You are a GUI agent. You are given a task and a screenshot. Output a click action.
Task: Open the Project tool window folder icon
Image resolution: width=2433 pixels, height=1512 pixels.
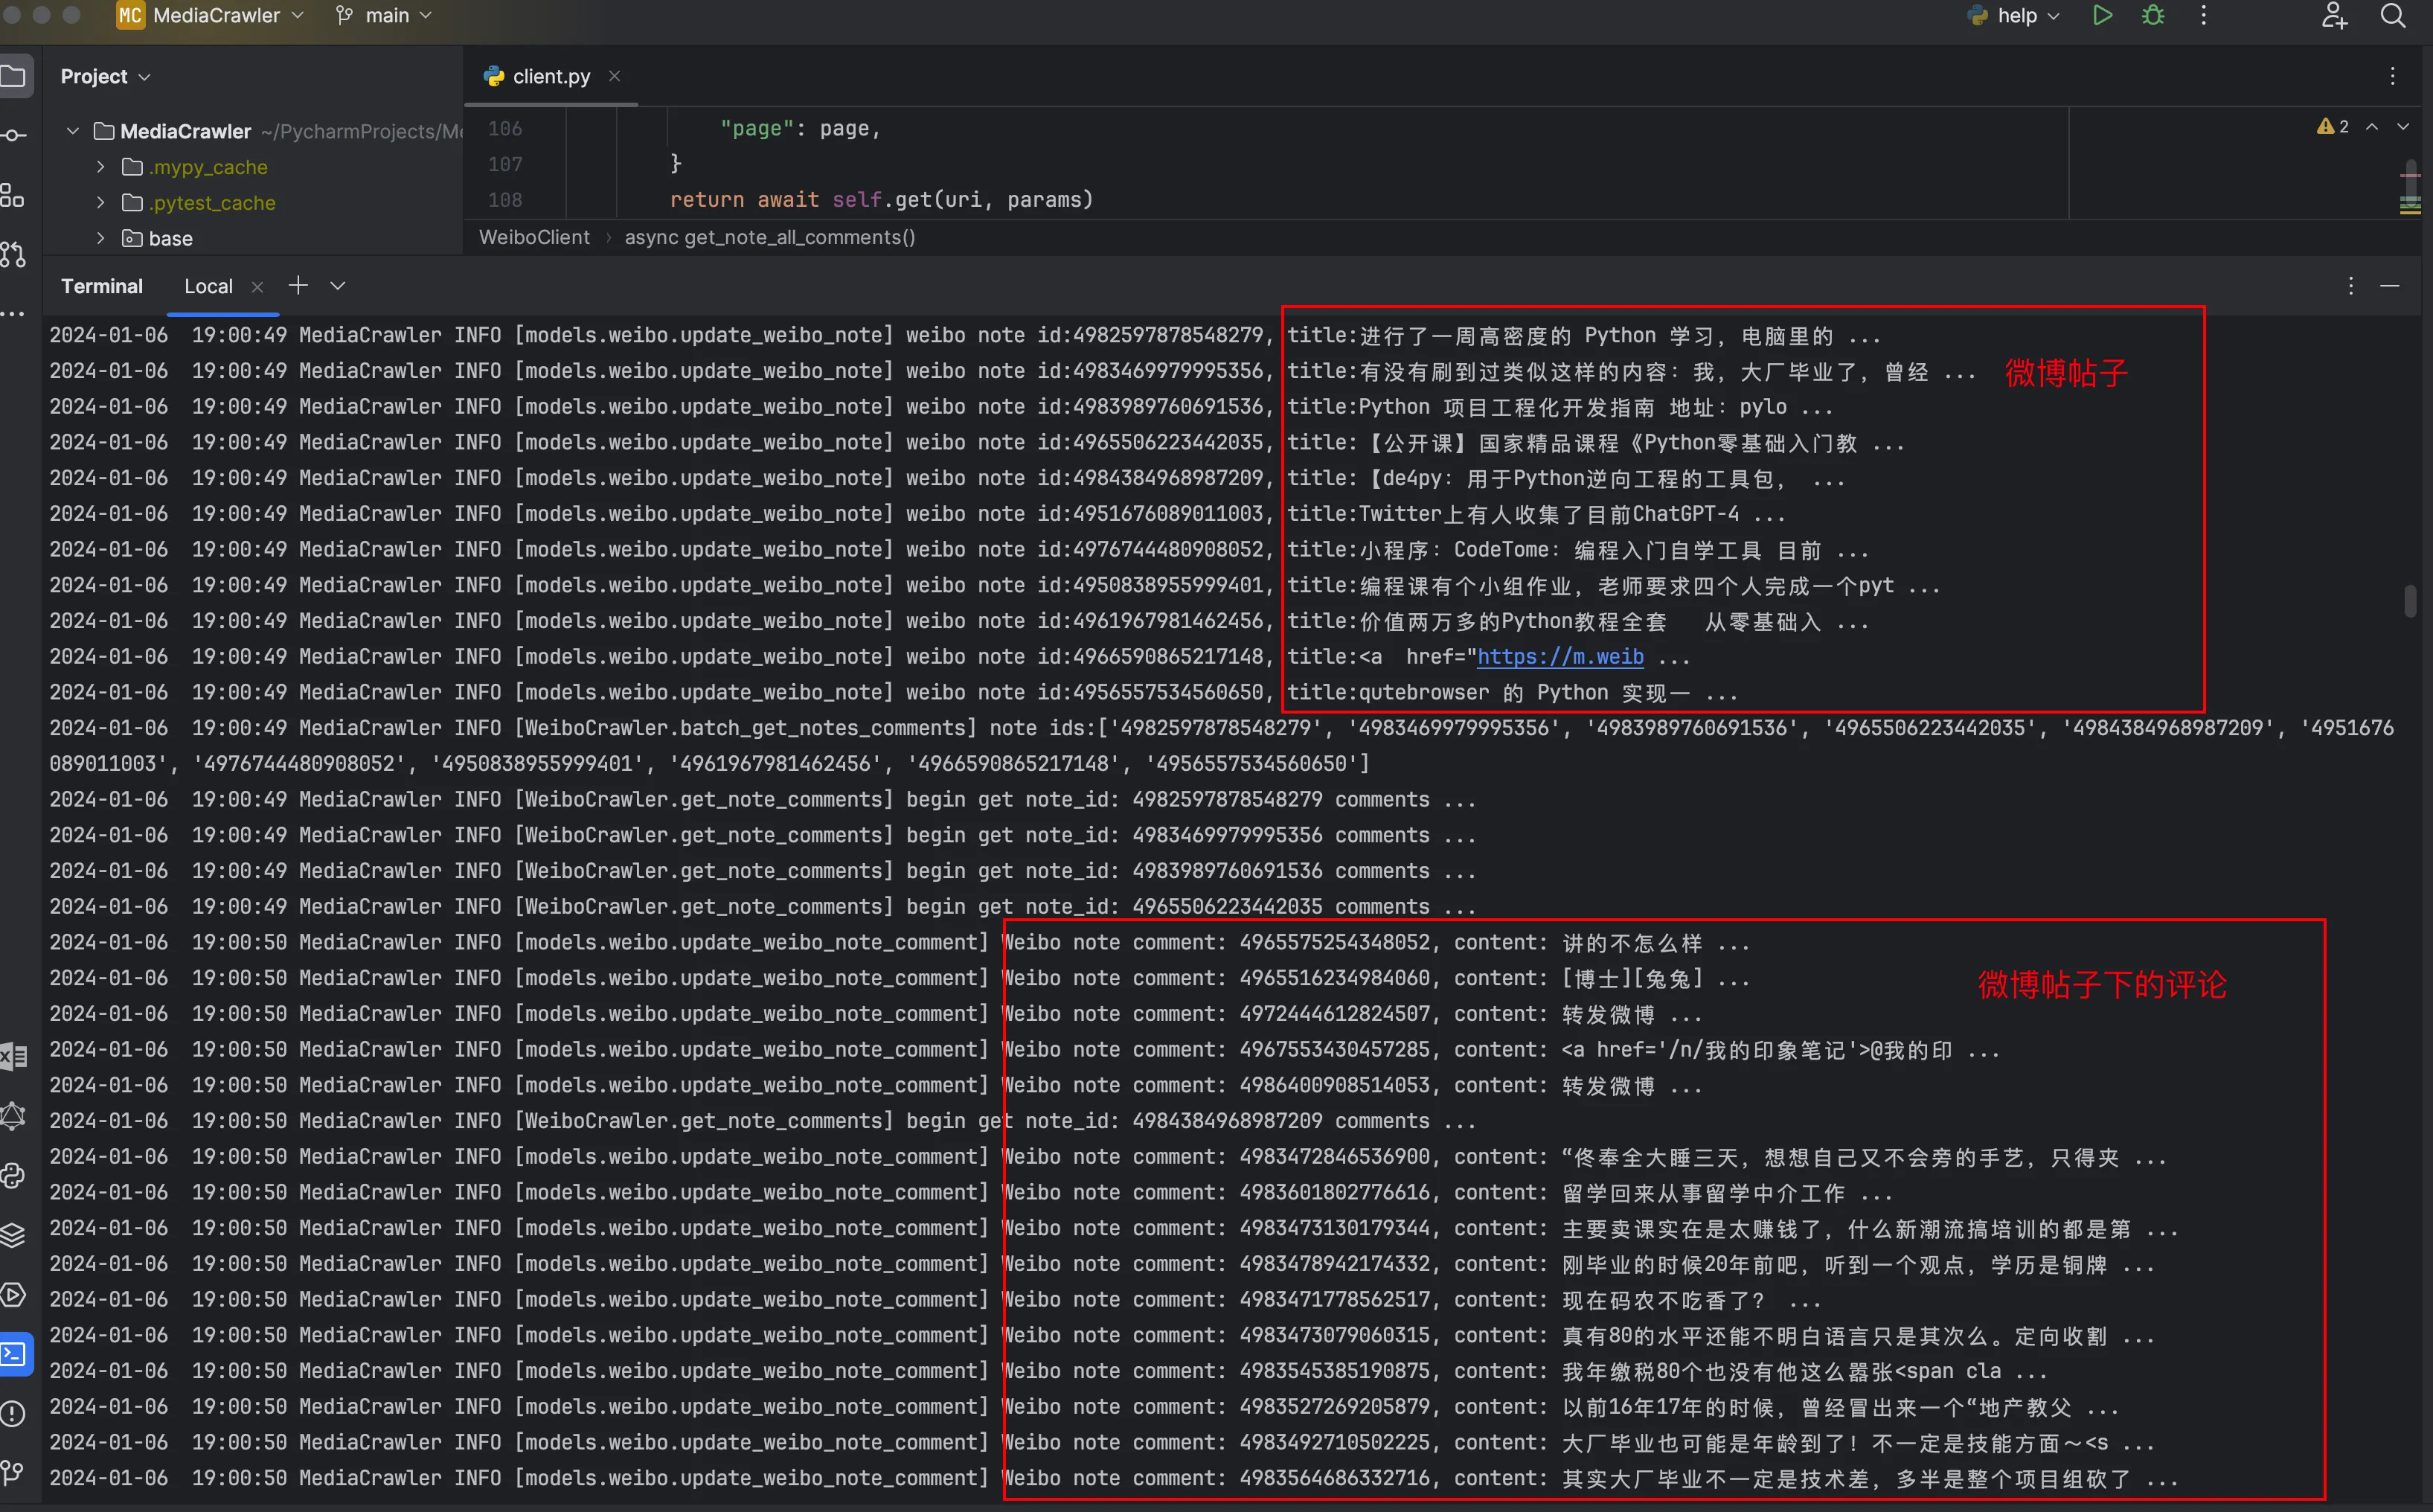(x=14, y=76)
